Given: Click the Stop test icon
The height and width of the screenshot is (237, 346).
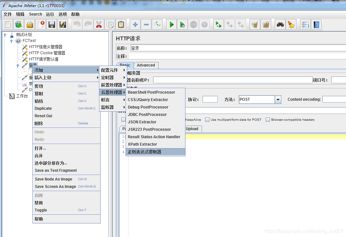Looking at the screenshot, I should click(x=194, y=25).
